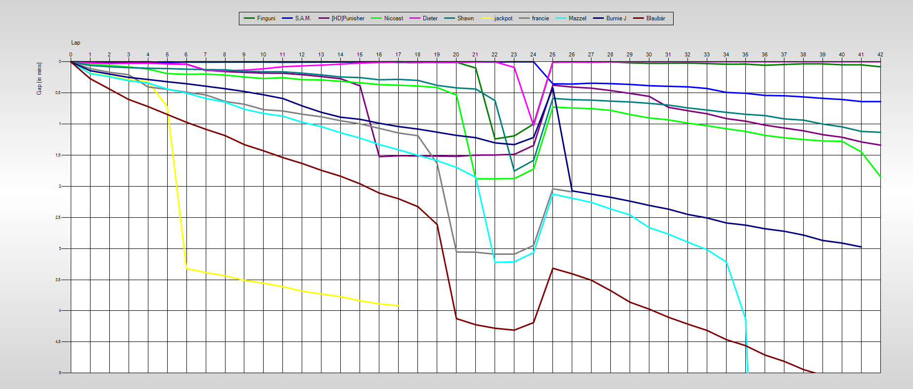The image size is (913, 389).
Task: Click the bright green Nicoast legend swatch
Action: 377,18
